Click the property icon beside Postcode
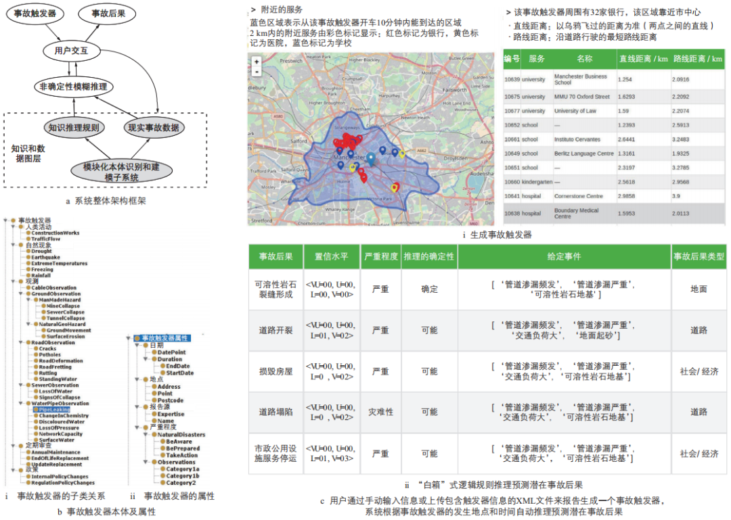This screenshot has height=520, width=731. (x=154, y=400)
